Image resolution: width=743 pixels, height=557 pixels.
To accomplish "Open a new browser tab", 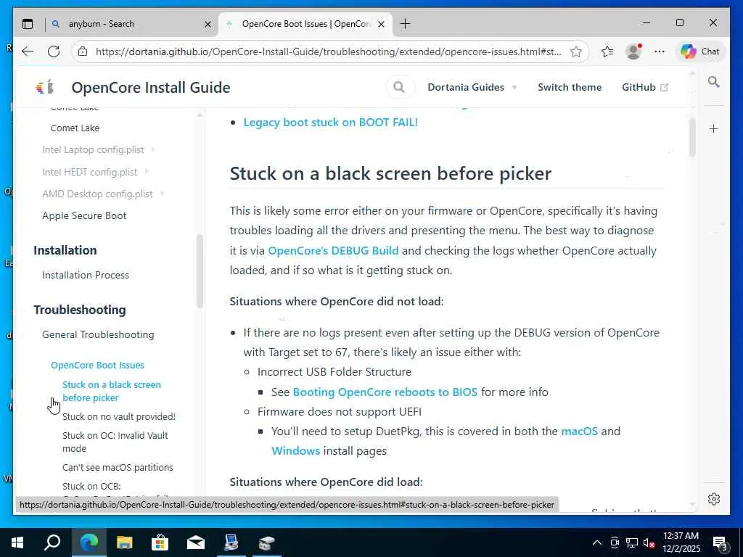I will click(405, 24).
